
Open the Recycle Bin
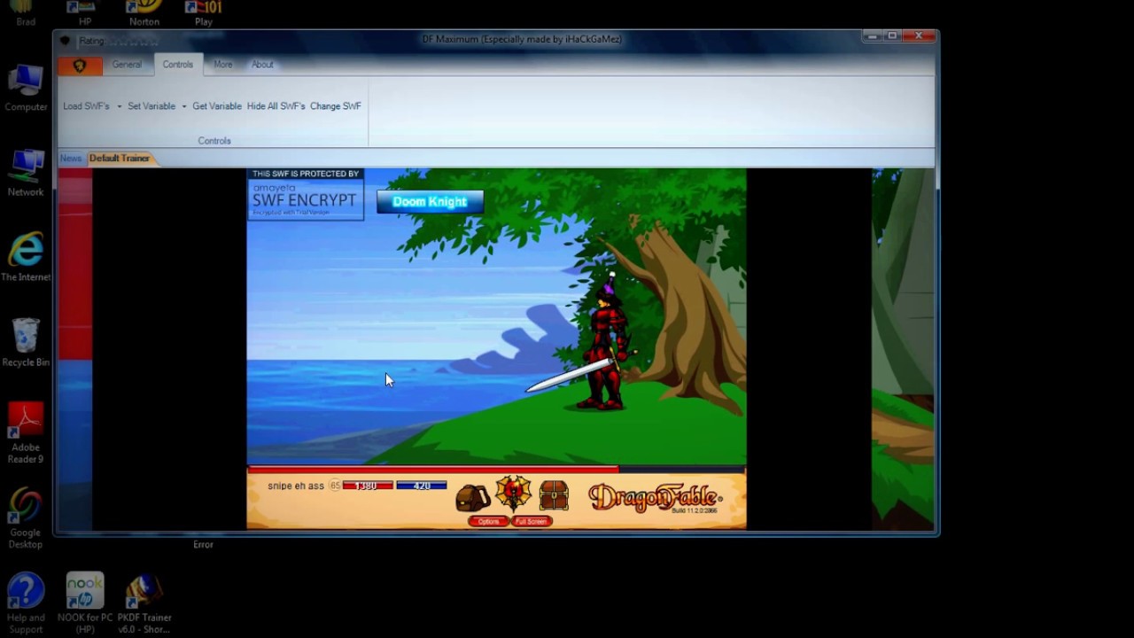tap(26, 342)
